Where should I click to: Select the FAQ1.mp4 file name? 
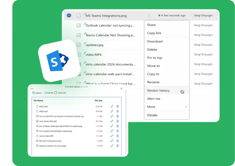coord(43,107)
